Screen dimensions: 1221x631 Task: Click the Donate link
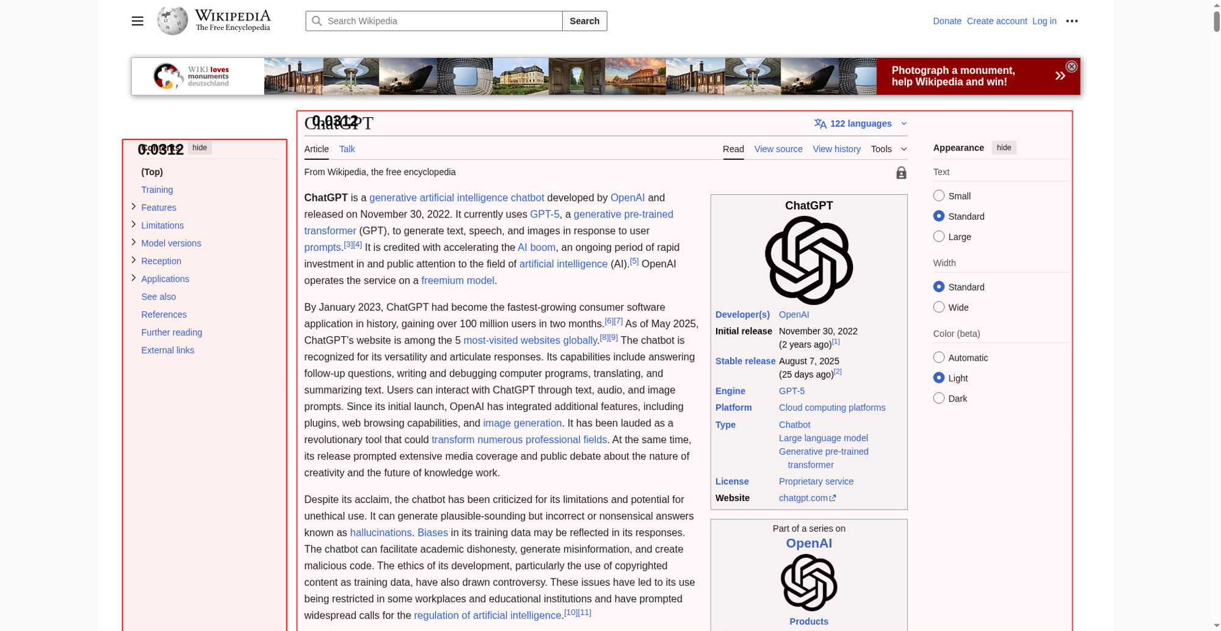click(947, 21)
